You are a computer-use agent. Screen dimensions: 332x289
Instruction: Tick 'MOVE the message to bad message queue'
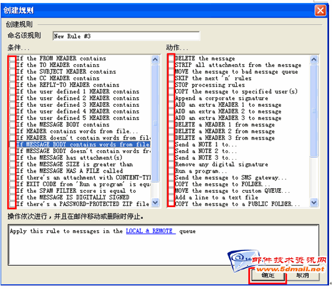coord(171,72)
